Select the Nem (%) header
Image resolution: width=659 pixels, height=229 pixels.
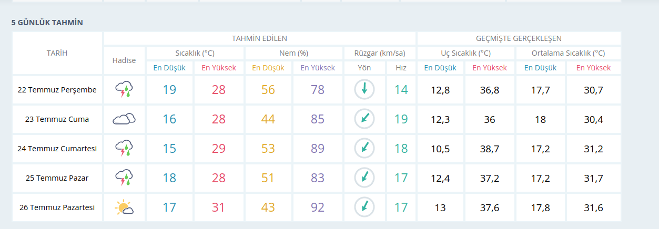293,53
